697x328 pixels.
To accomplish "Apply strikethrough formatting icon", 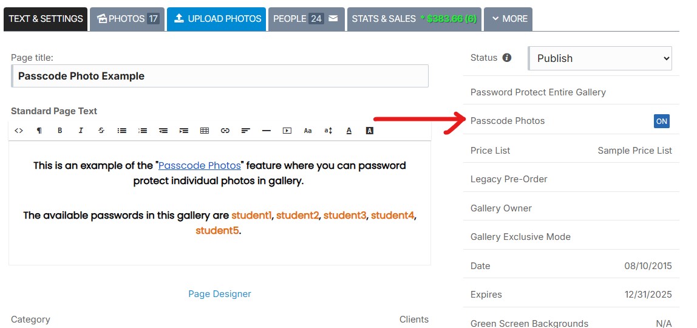I will point(101,131).
